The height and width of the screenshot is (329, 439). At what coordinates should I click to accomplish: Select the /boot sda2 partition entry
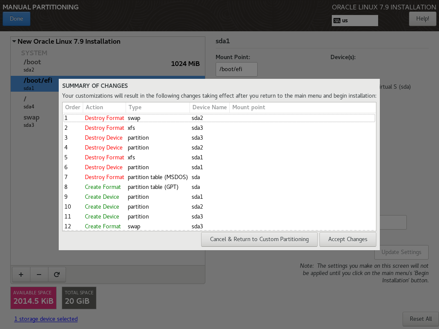[x=108, y=66]
